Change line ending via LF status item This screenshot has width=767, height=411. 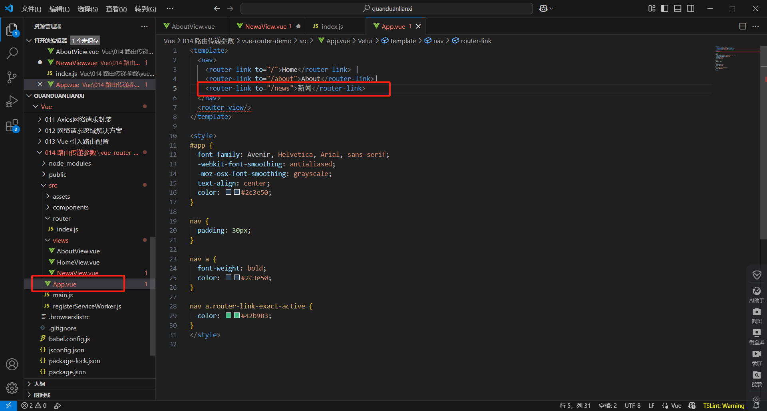(x=651, y=405)
